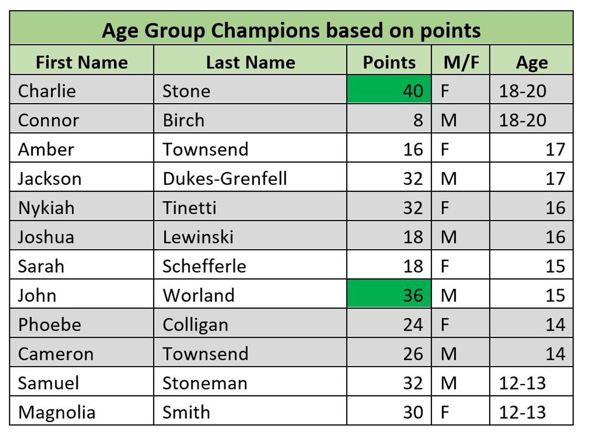Viewport: 591px width, 434px height.
Task: Click Connor Birch's points cell showing 8
Action: [389, 120]
